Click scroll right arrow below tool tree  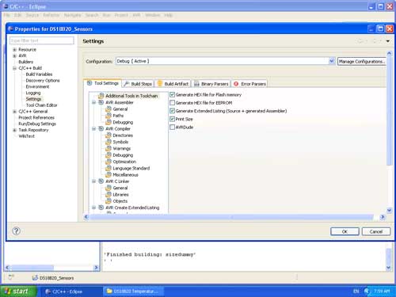[382, 217]
